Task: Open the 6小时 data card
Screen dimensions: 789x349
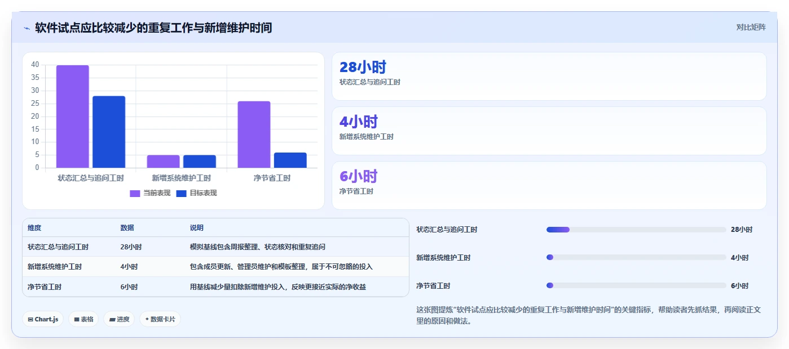Action: pos(549,185)
